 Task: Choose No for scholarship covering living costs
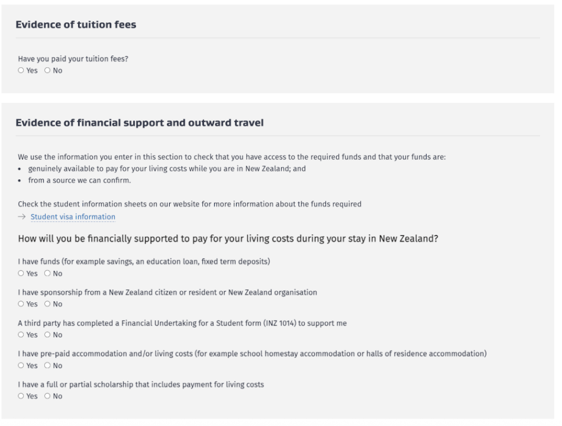tap(48, 396)
